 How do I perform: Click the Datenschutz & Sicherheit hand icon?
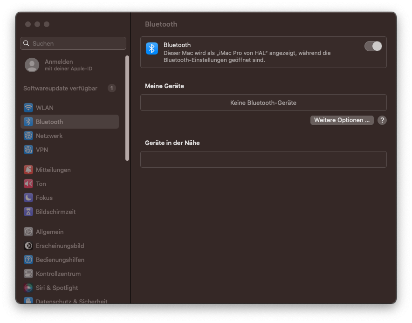click(x=28, y=301)
